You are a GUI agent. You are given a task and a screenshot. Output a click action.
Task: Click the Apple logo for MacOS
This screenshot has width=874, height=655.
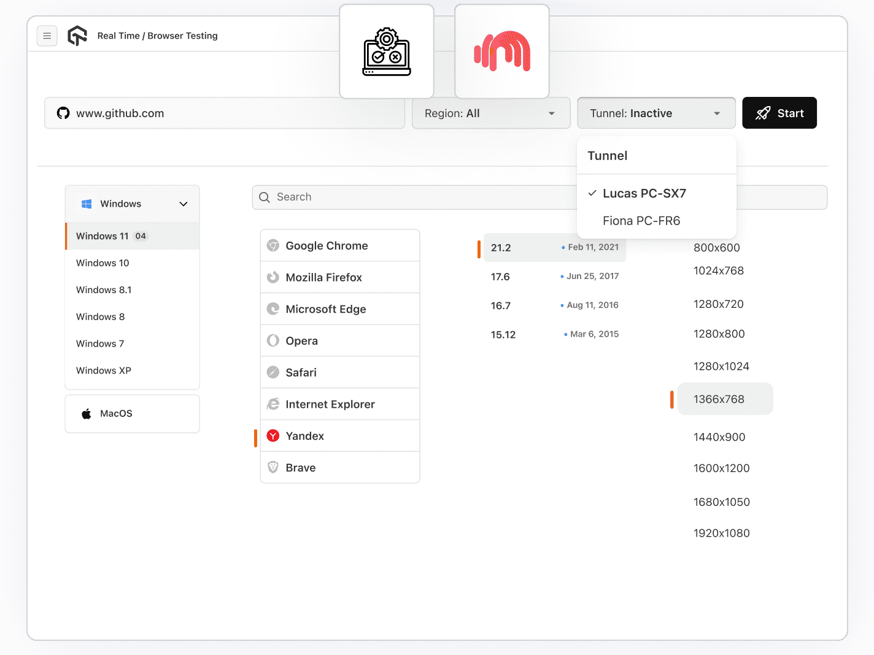87,414
